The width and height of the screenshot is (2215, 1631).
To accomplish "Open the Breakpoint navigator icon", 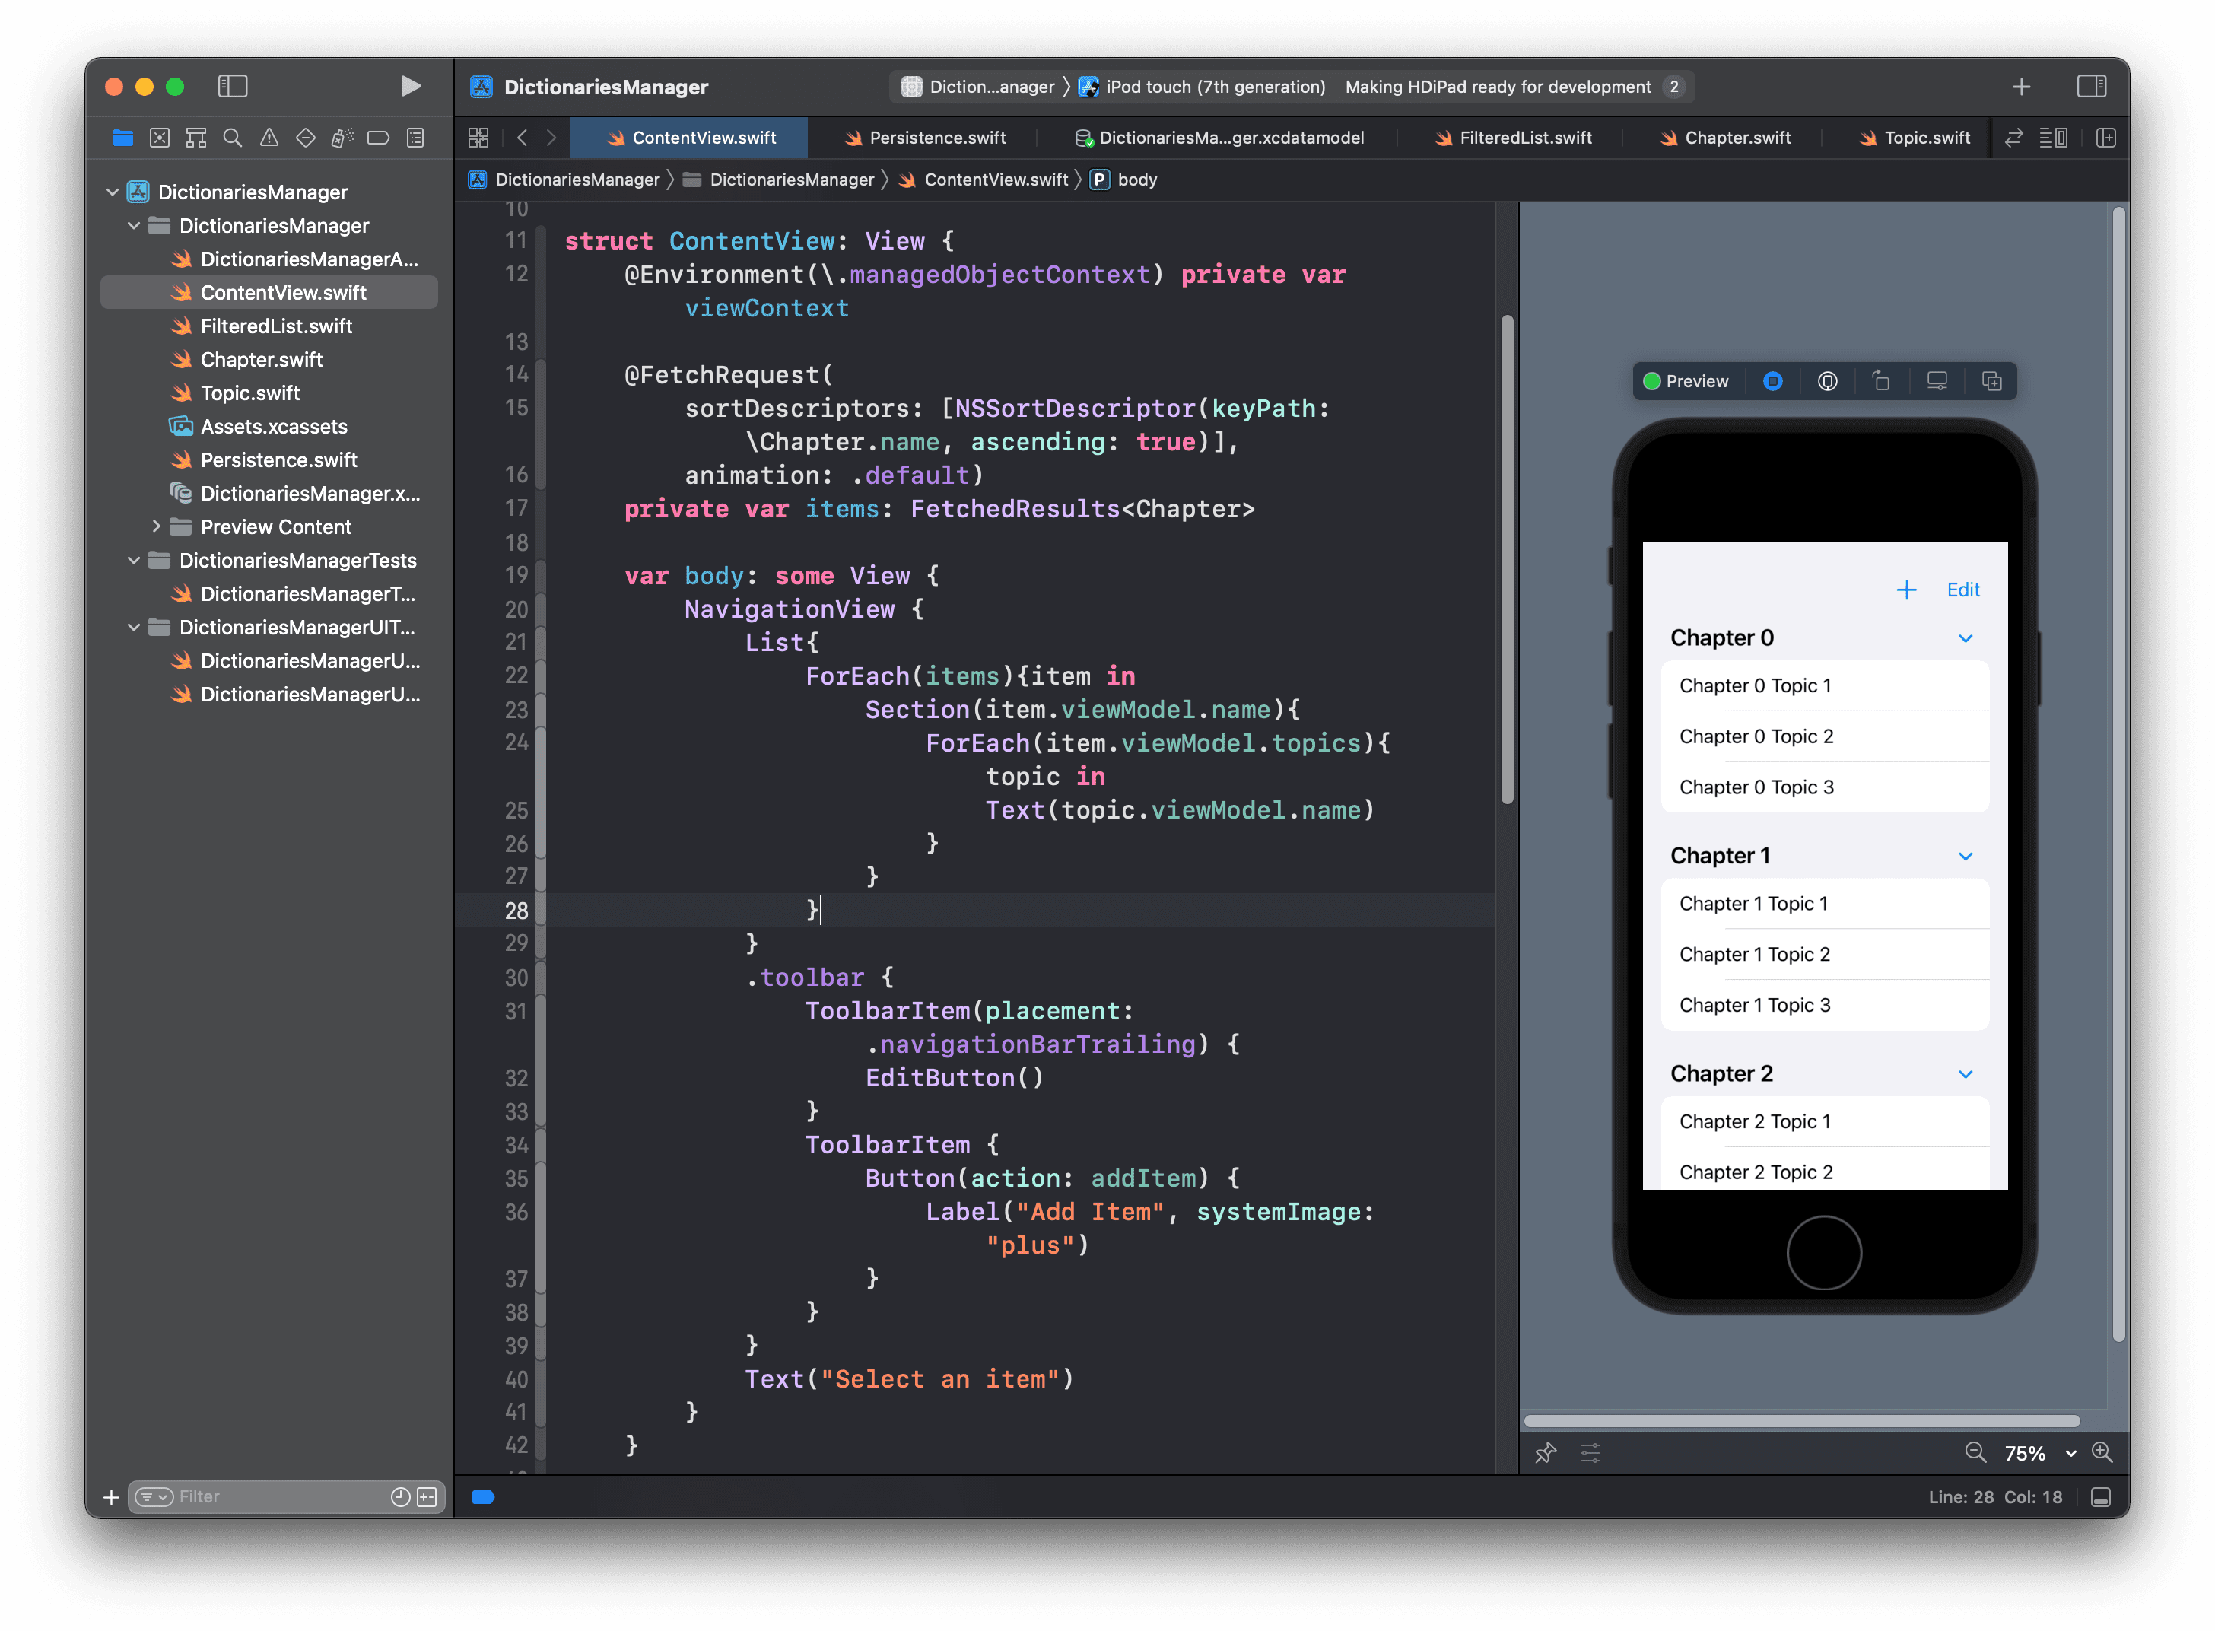I will point(378,137).
